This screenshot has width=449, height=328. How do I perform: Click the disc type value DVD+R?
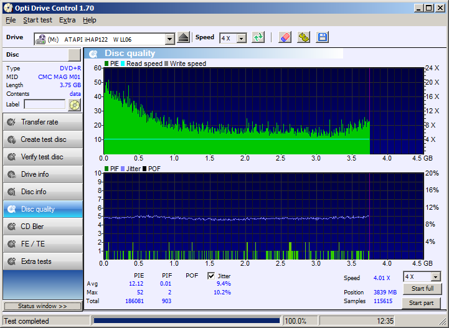[x=70, y=68]
